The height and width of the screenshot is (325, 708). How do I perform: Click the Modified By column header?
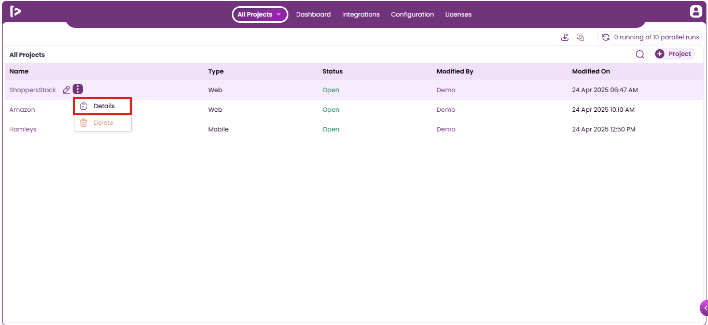[455, 71]
